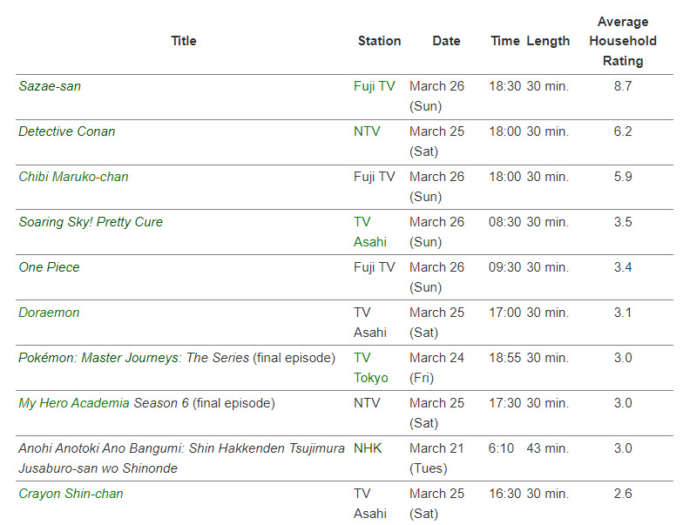Screen dimensions: 683x525
Task: Click the 8.7 rating for Sazae-san
Action: pyautogui.click(x=623, y=86)
